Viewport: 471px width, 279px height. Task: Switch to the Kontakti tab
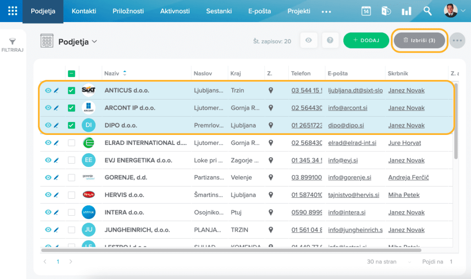tap(84, 11)
